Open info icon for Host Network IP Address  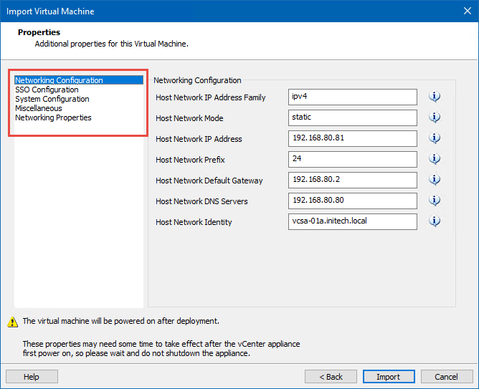435,138
